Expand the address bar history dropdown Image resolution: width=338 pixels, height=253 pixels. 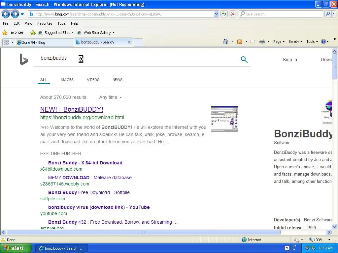click(216, 14)
